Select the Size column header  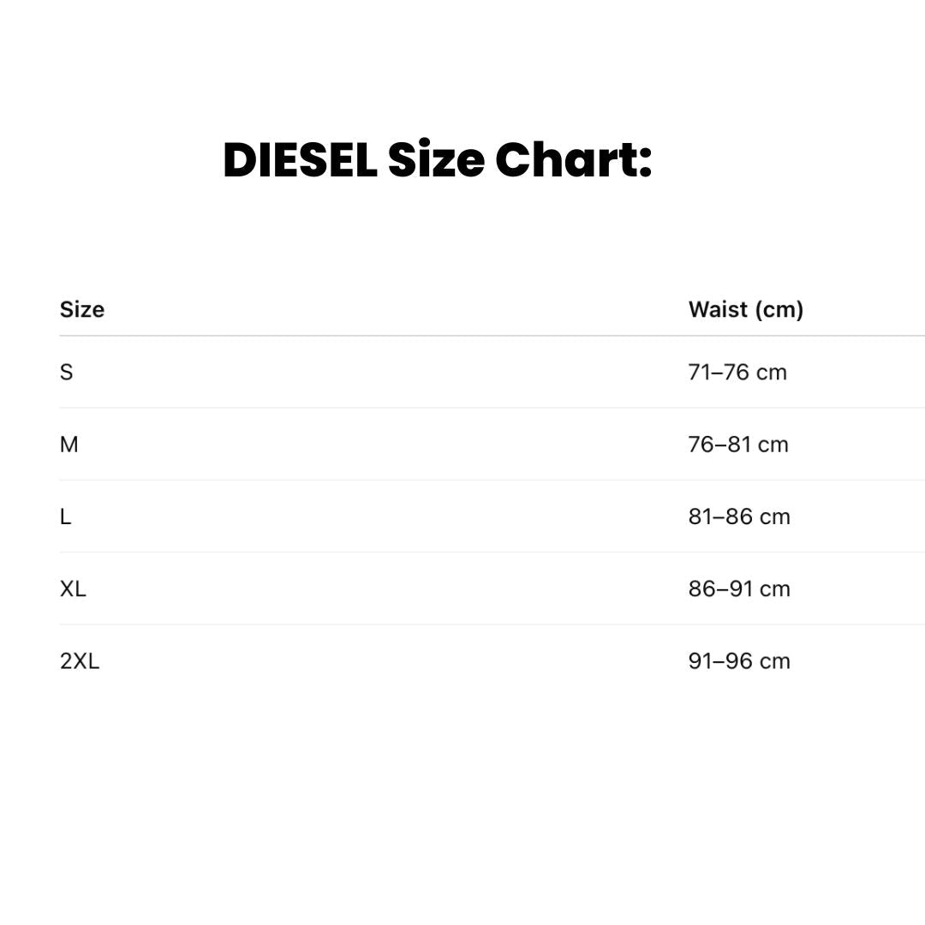[82, 309]
